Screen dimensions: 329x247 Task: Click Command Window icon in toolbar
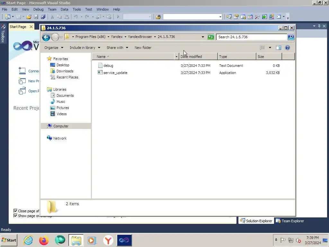(279, 17)
